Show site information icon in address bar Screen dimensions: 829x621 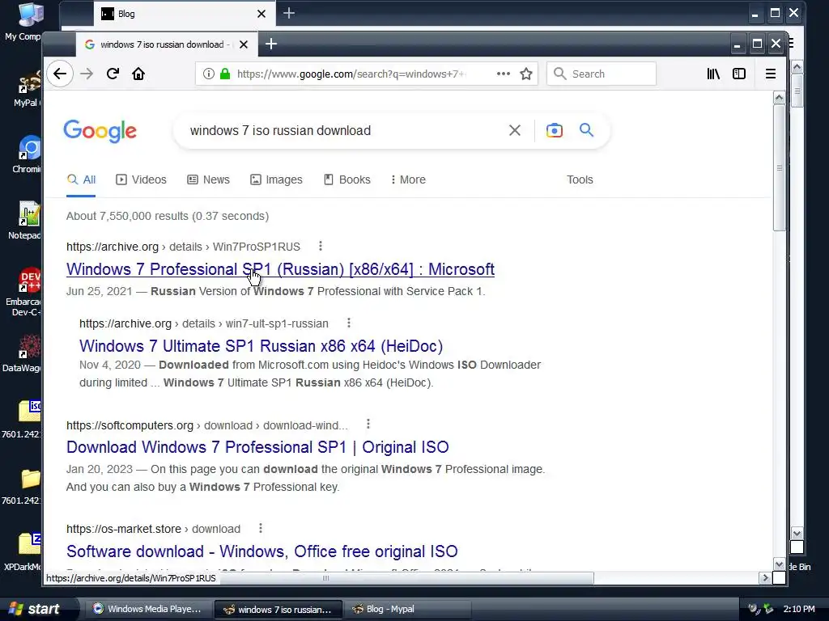209,74
